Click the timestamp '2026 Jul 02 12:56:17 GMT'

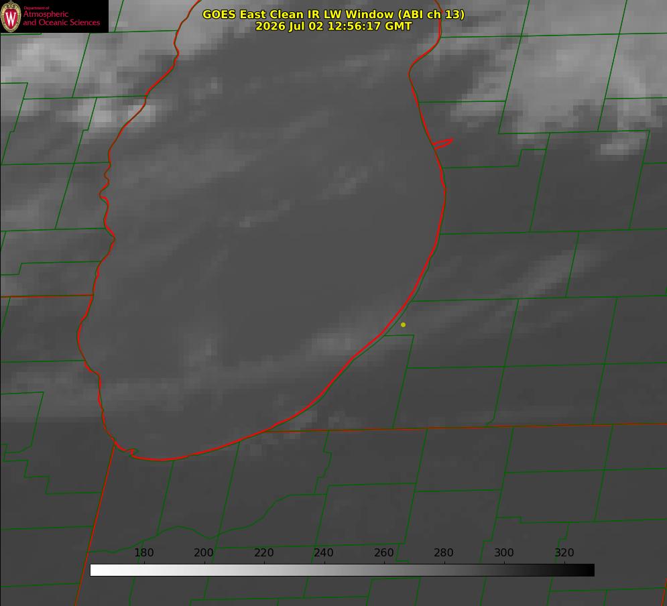tap(334, 26)
